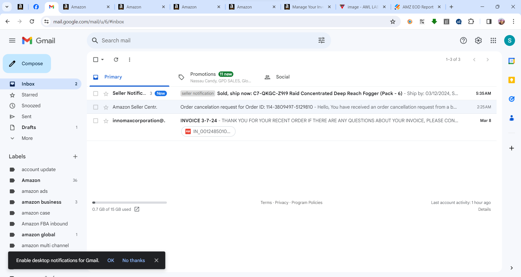View site information icon in address bar
521x277 pixels.
click(46, 21)
